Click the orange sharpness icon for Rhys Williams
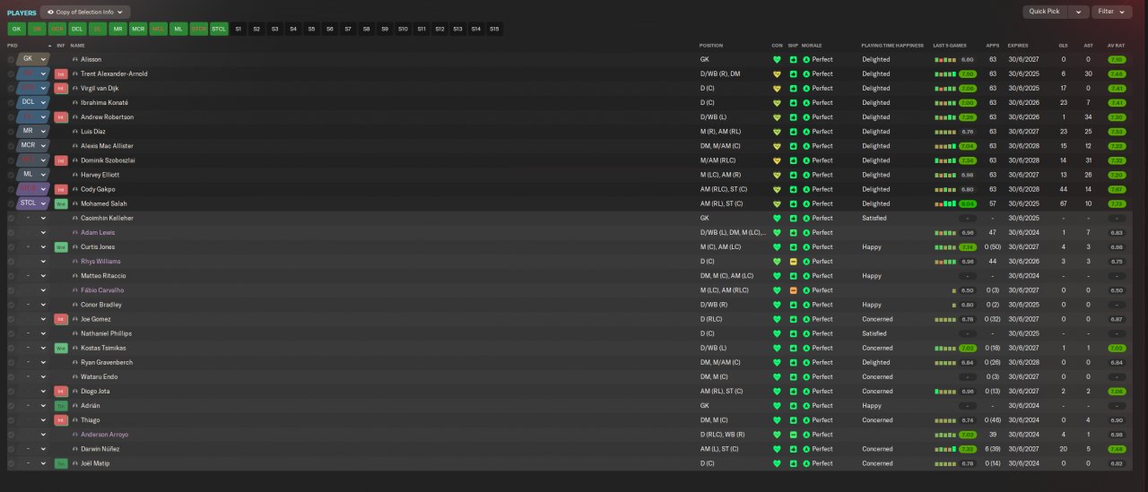The width and height of the screenshot is (1148, 492). [x=793, y=262]
